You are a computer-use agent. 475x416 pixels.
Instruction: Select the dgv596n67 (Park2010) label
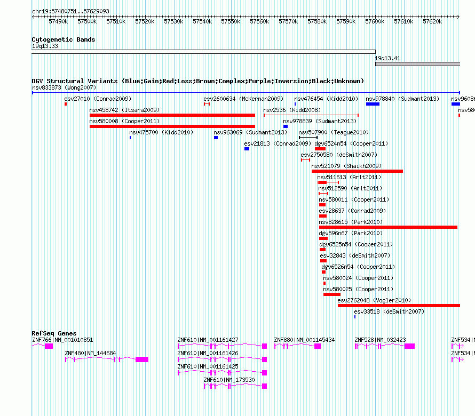[351, 234]
